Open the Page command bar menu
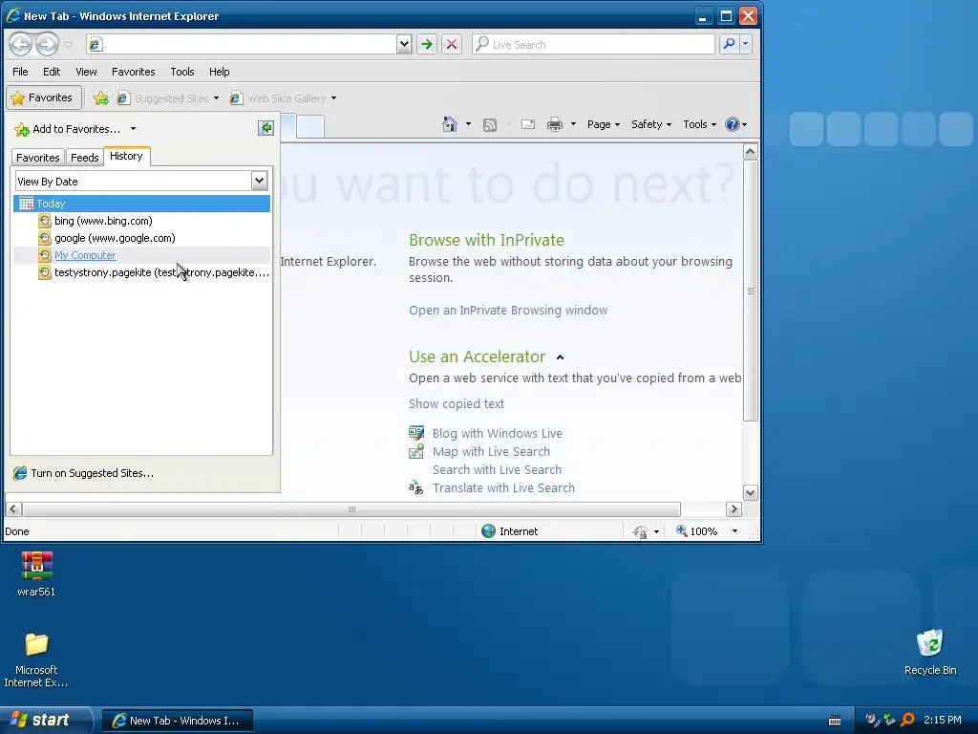 coord(604,124)
